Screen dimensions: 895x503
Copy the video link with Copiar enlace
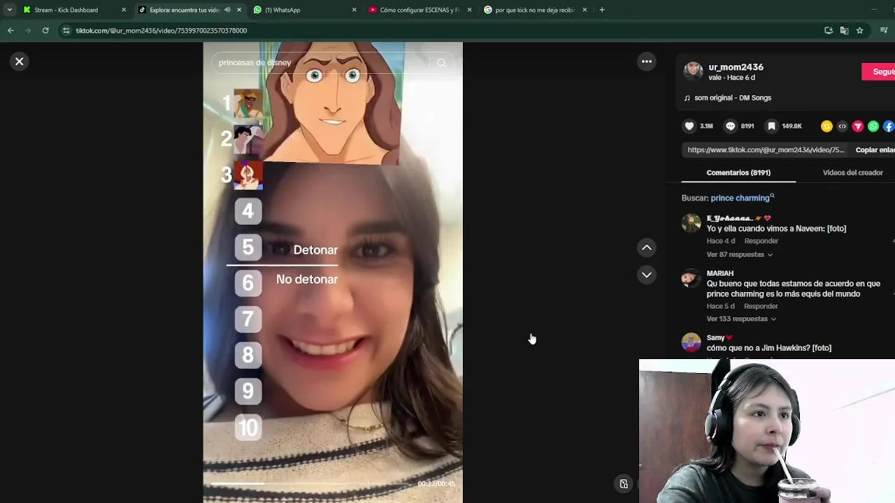coord(875,150)
